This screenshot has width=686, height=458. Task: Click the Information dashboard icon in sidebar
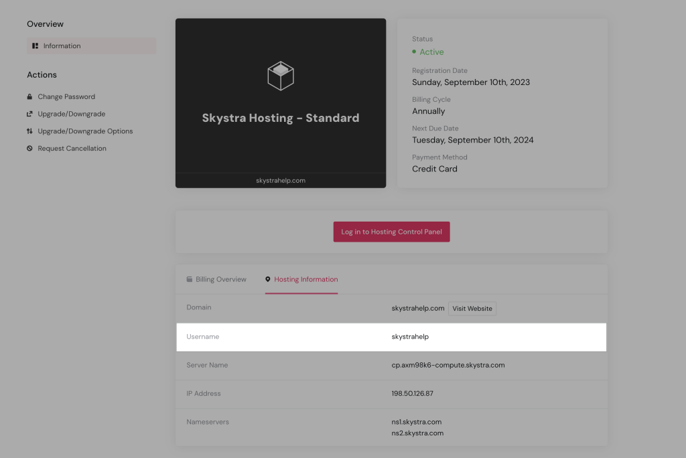click(x=36, y=46)
